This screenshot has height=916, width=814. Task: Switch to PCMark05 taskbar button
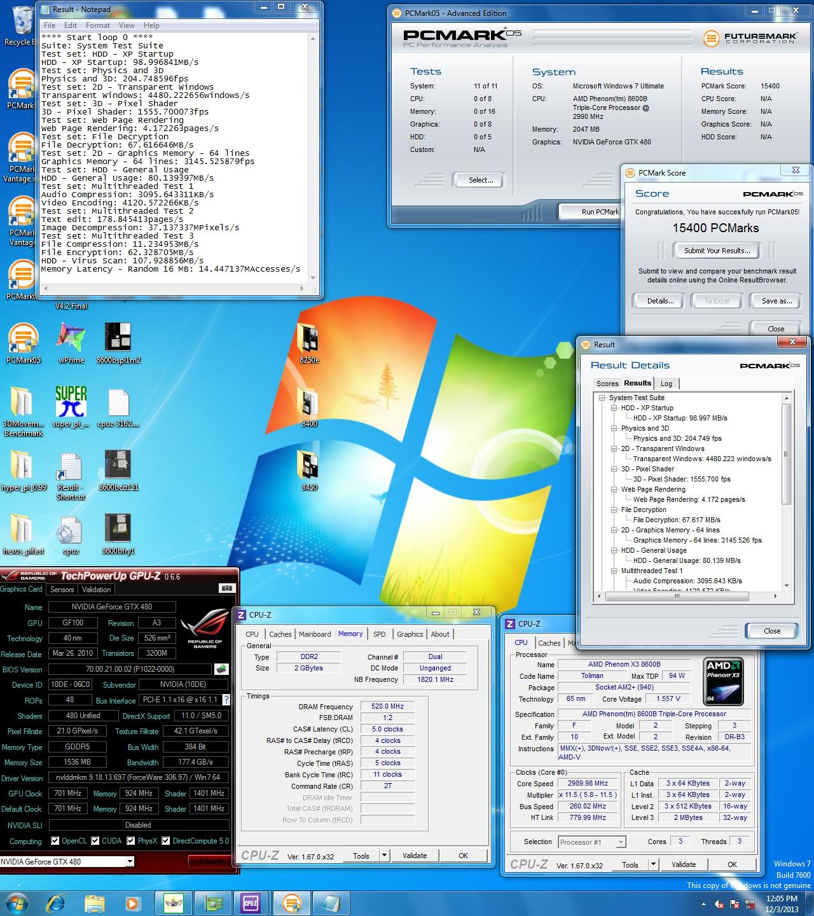pos(291,903)
